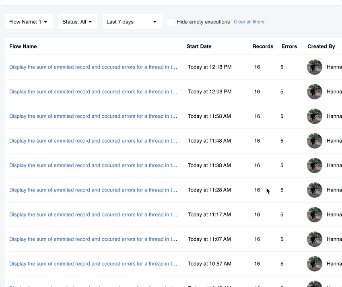Click the avatar in the 12:08 PM row
This screenshot has width=342, height=287.
click(314, 92)
